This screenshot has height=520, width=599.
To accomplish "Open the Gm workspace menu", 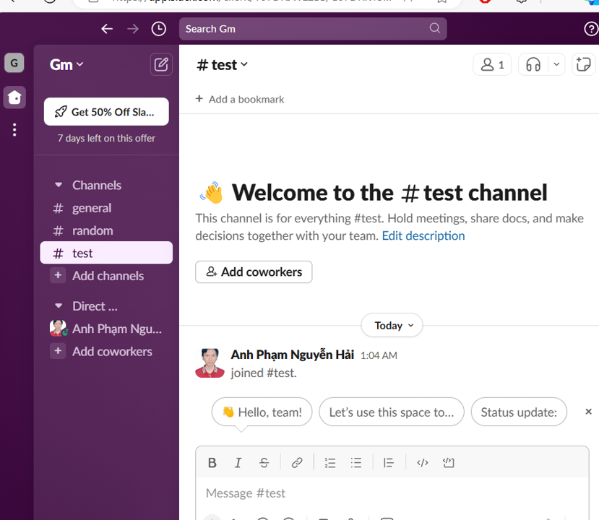I will [66, 64].
